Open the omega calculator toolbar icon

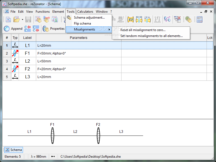[199, 19]
